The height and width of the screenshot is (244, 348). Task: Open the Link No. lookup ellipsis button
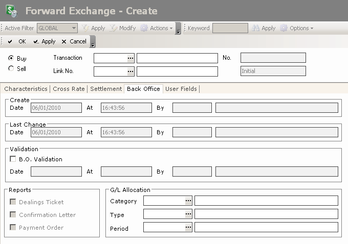pyautogui.click(x=130, y=71)
